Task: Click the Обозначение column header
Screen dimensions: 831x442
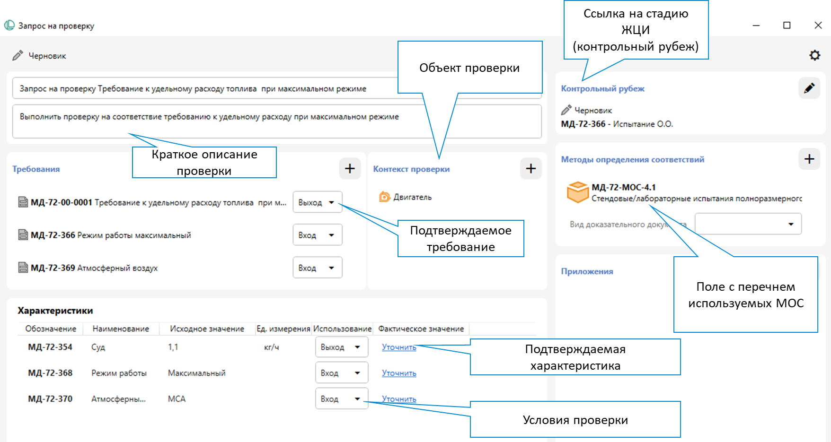Action: coord(51,329)
